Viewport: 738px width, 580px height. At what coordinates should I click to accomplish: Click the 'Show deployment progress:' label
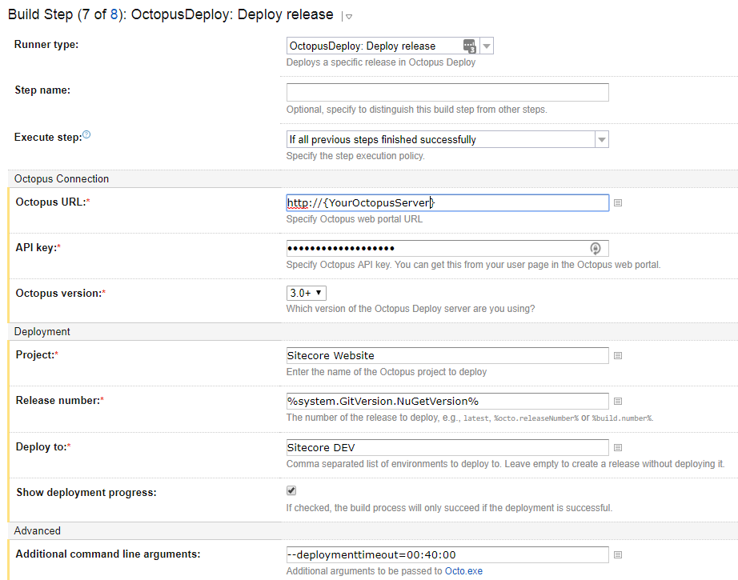coord(86,493)
